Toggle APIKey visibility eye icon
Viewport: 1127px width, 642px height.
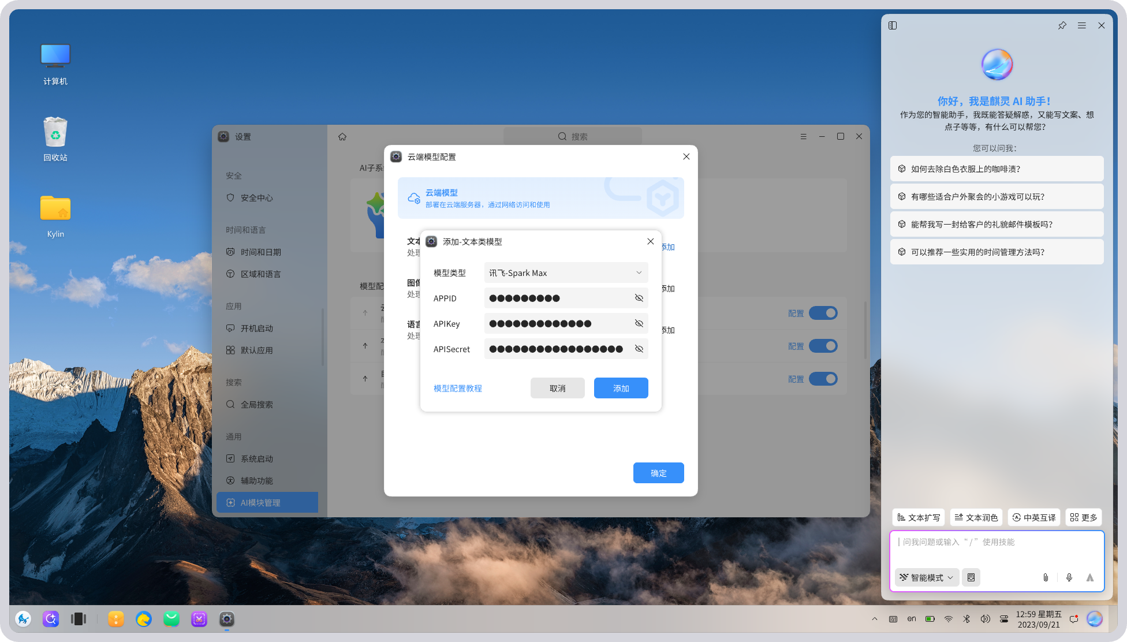(x=639, y=323)
